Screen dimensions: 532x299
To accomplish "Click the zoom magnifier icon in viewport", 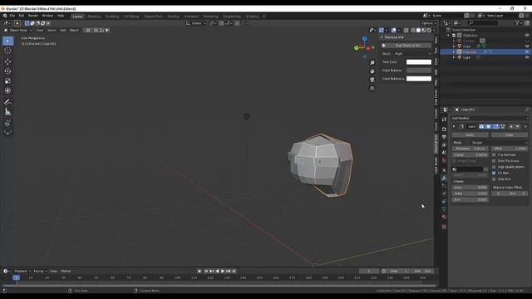I will [372, 63].
